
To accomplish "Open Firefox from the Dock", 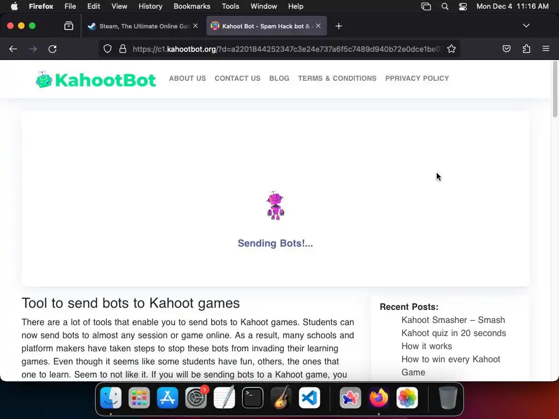I will [x=379, y=398].
